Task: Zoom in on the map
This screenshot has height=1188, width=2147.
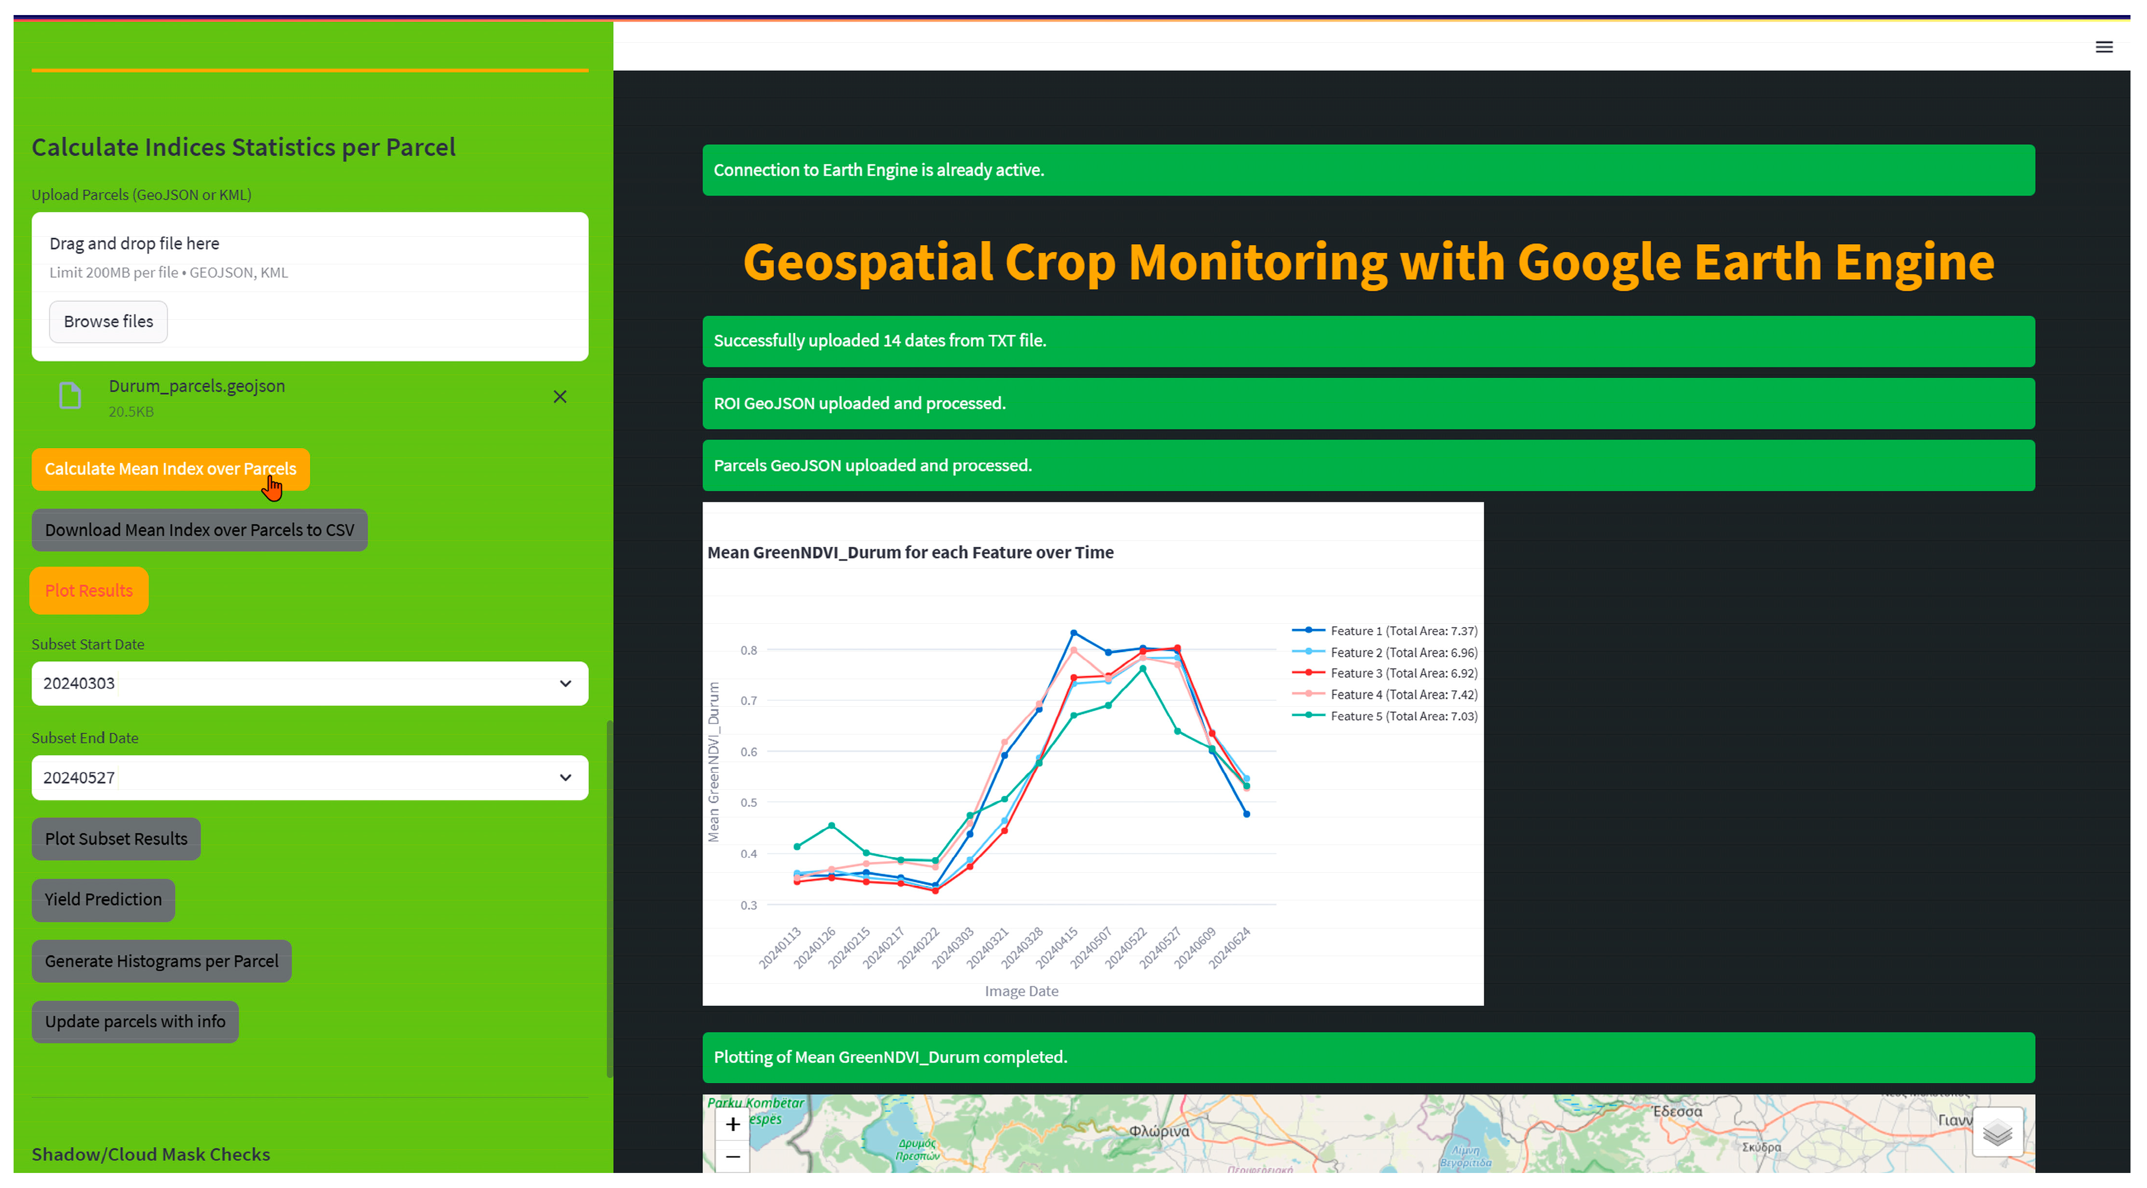Action: (x=733, y=1124)
